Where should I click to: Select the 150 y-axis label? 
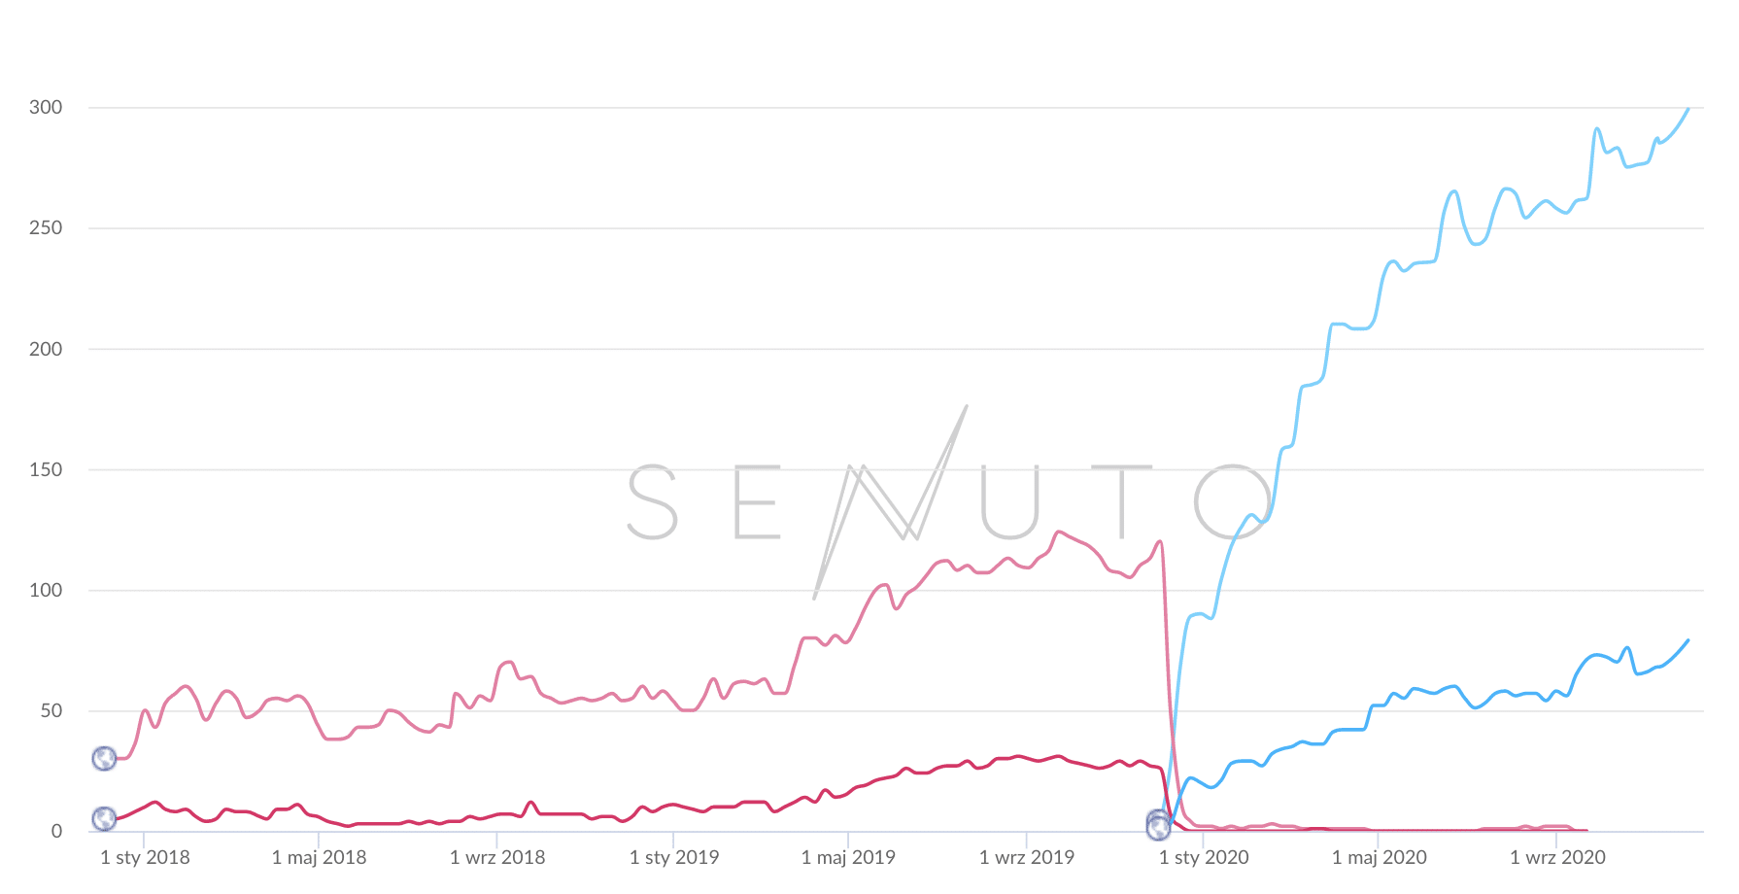(x=46, y=469)
